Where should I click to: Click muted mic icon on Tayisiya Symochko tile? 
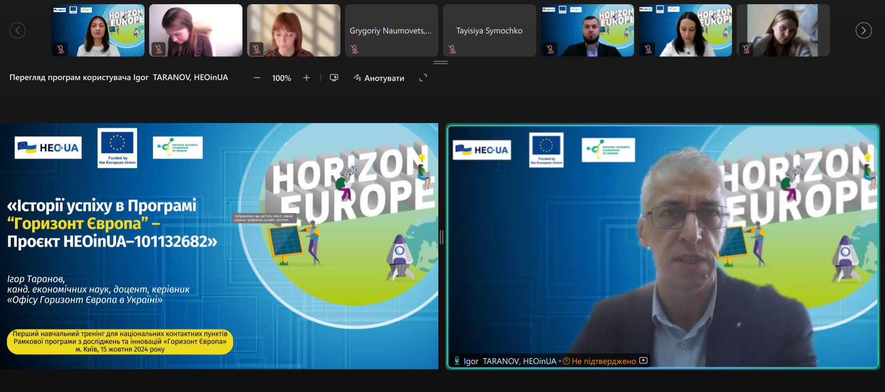tap(452, 49)
